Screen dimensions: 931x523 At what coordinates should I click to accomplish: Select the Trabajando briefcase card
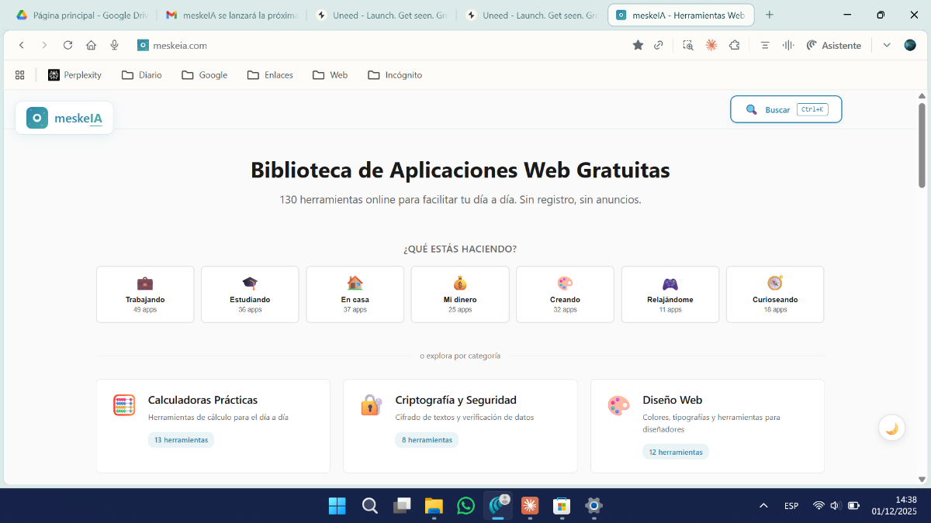click(x=145, y=294)
